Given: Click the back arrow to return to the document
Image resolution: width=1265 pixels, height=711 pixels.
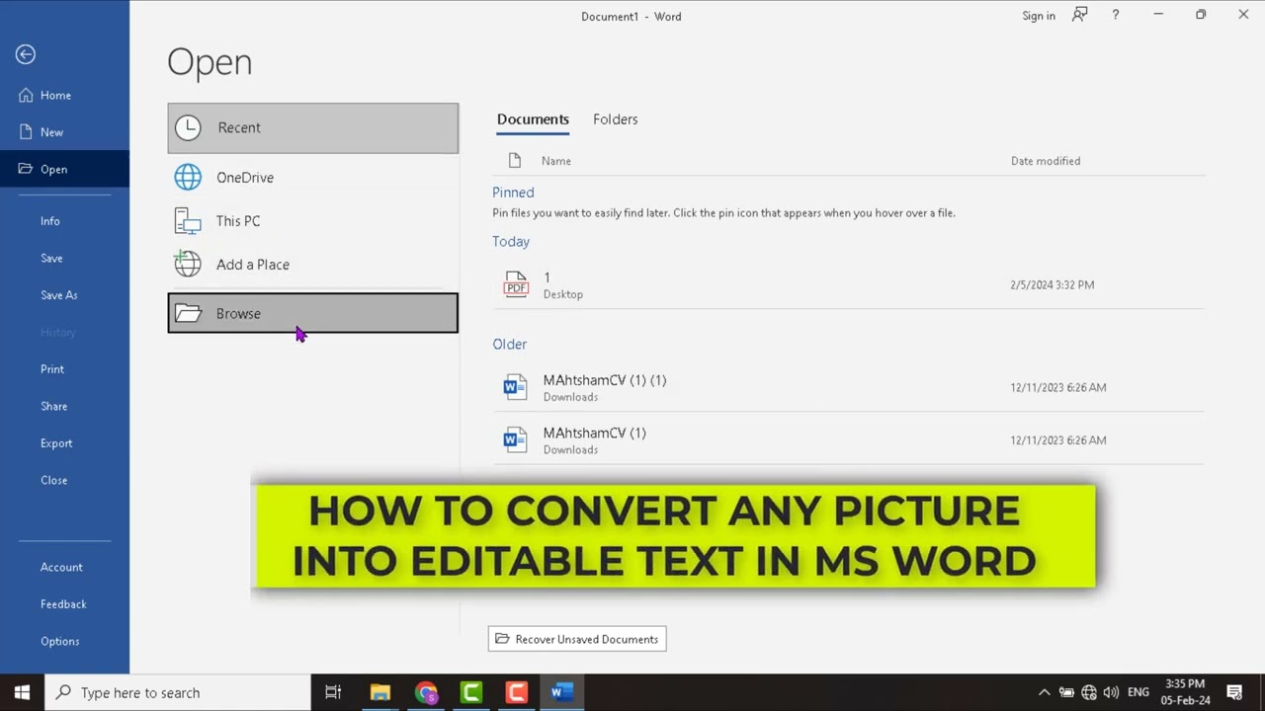Looking at the screenshot, I should (26, 54).
